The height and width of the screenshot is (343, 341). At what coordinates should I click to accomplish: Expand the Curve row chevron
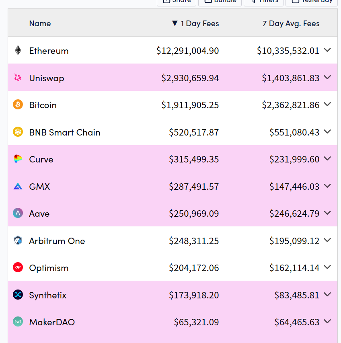coord(327,158)
